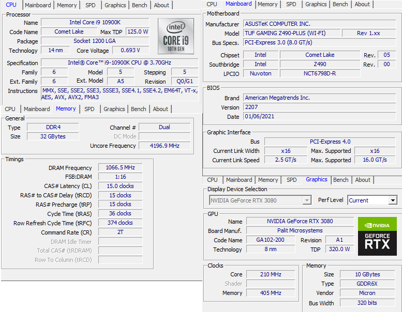Click the Model field 'TUF GAMING Z490-PLUS (WI-FI)'

[x=292, y=33]
